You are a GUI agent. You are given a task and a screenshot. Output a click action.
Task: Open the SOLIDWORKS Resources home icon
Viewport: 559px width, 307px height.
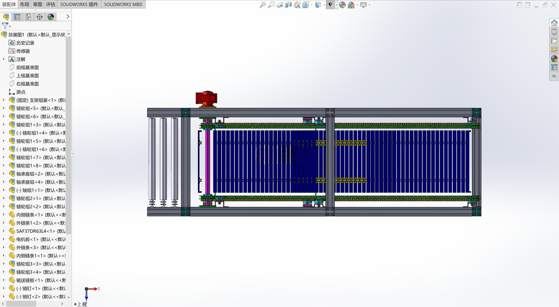(x=554, y=23)
